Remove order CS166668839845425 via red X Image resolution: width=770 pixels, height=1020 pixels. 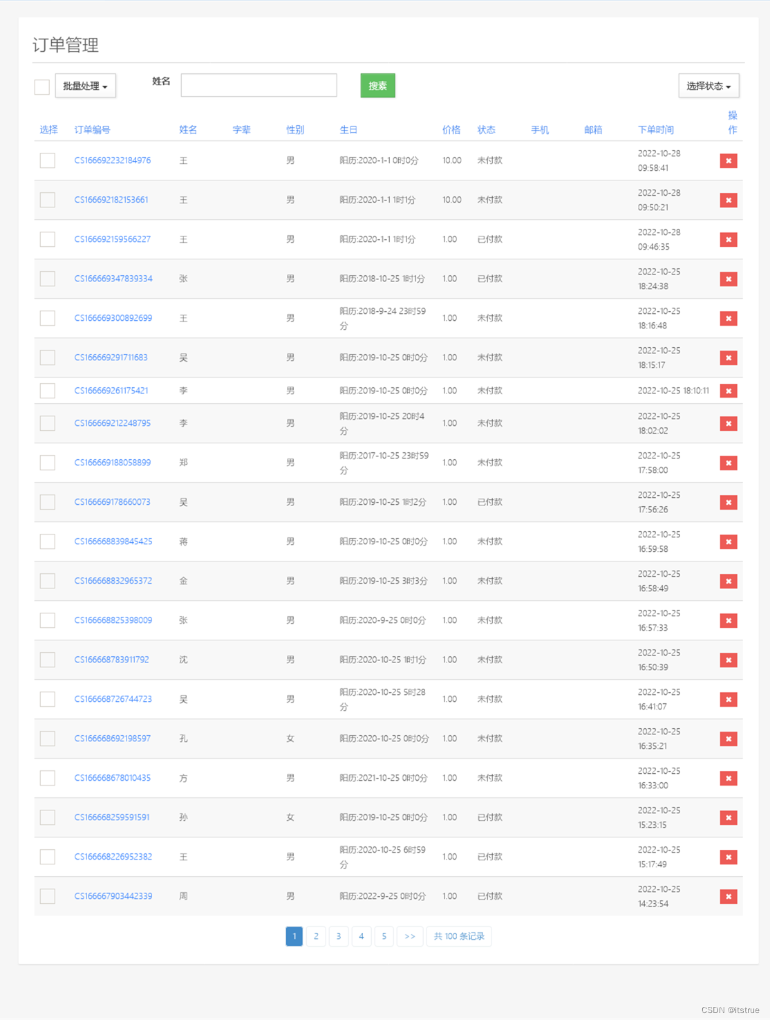click(x=729, y=541)
